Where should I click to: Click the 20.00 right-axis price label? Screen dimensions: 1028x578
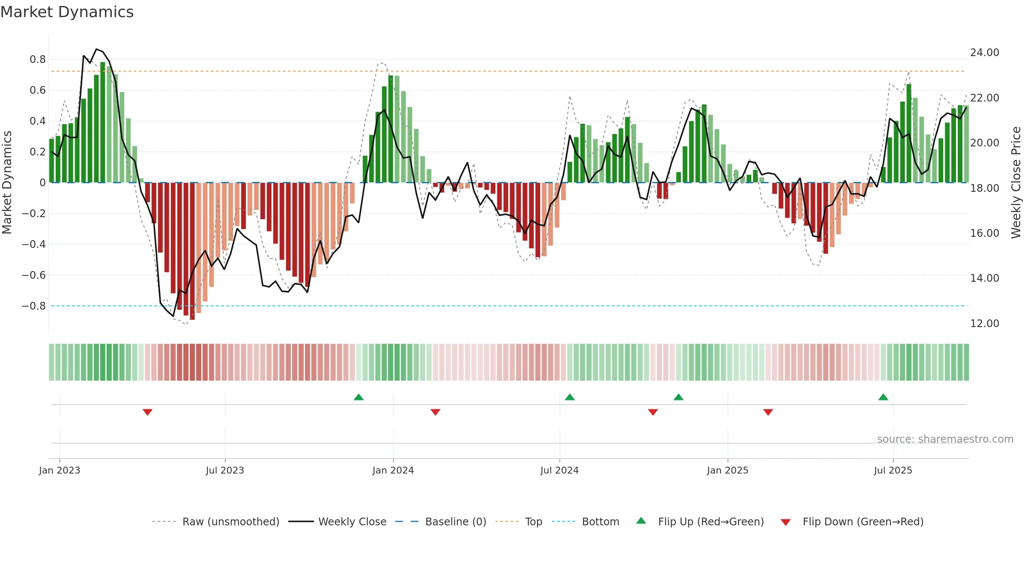click(985, 143)
